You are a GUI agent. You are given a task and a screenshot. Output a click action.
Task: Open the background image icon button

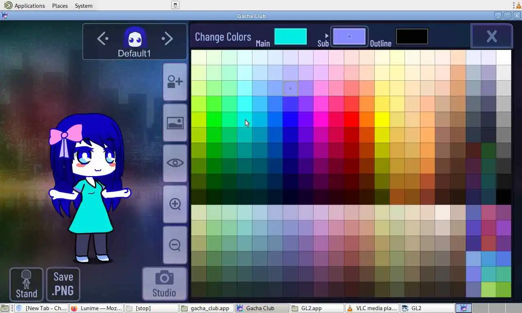175,122
